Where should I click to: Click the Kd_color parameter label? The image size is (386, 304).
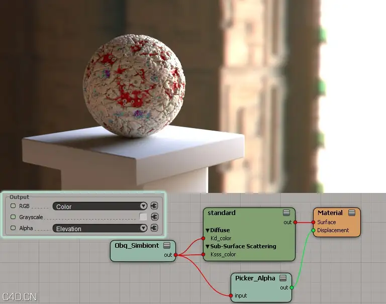(x=221, y=238)
